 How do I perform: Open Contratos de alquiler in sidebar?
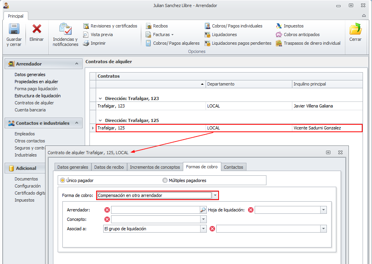(34, 103)
